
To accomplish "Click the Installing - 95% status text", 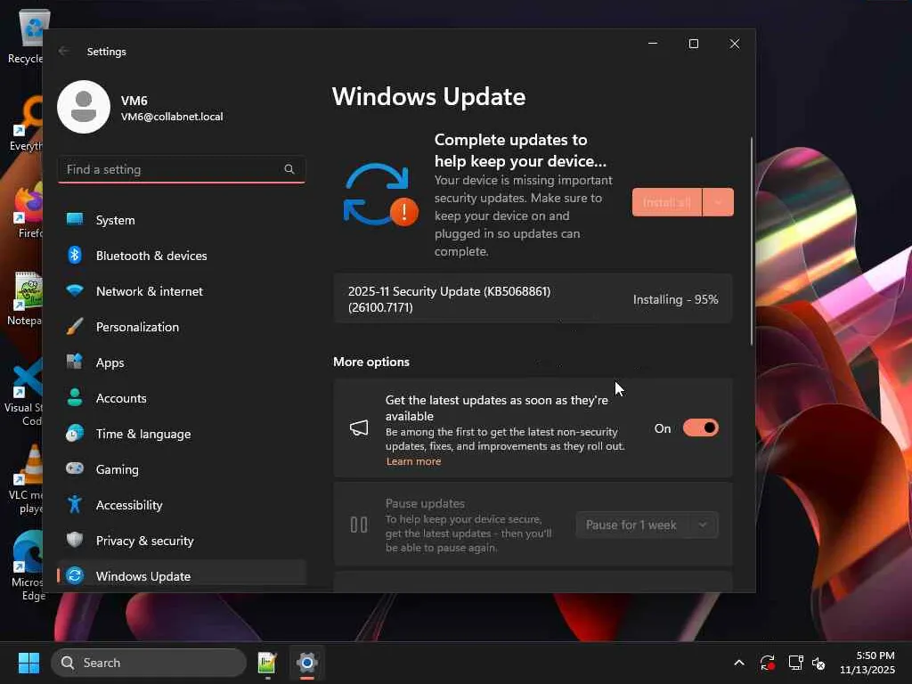I will tap(675, 299).
